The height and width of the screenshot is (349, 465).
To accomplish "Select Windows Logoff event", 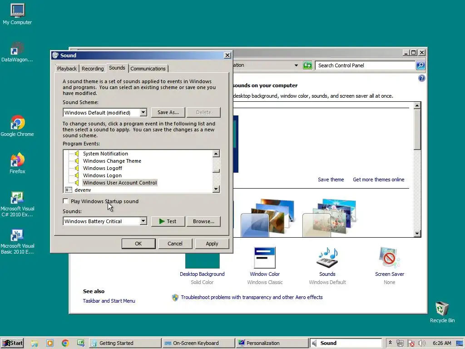I will pyautogui.click(x=102, y=168).
